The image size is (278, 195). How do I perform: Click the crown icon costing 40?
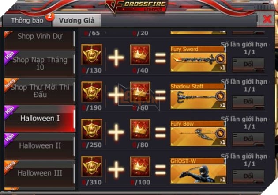click(140, 54)
